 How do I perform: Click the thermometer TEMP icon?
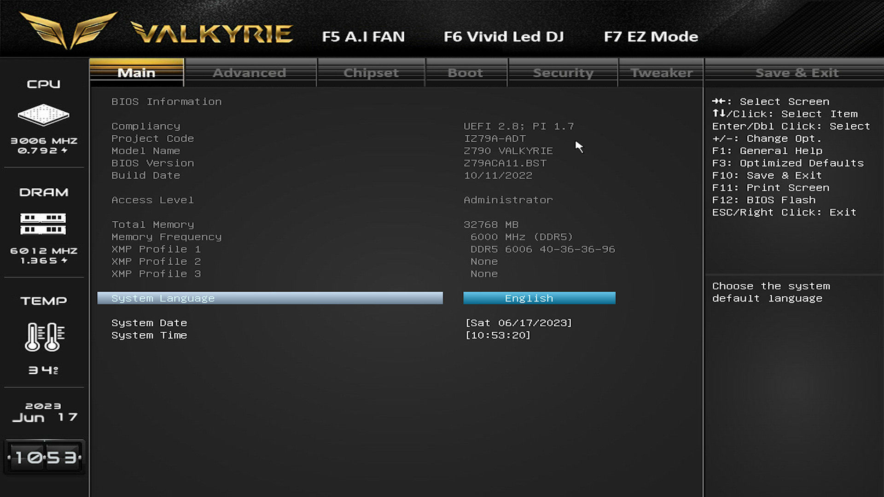pyautogui.click(x=44, y=337)
